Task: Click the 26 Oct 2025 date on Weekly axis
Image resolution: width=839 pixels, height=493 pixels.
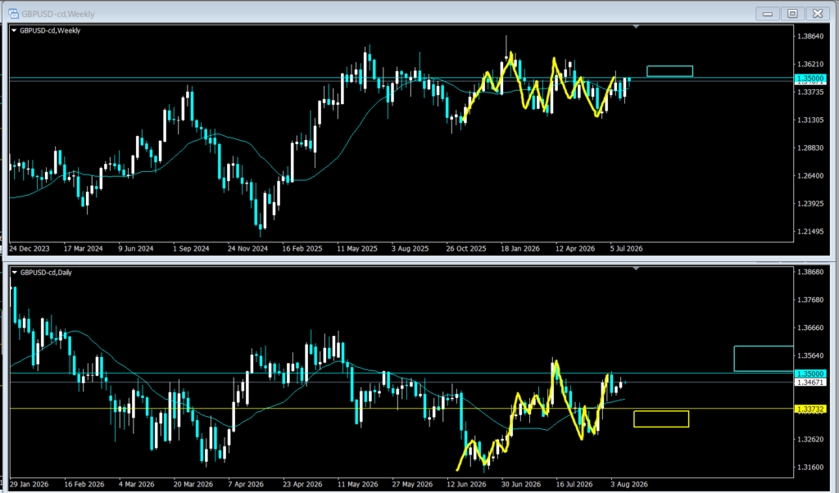Action: click(x=466, y=249)
